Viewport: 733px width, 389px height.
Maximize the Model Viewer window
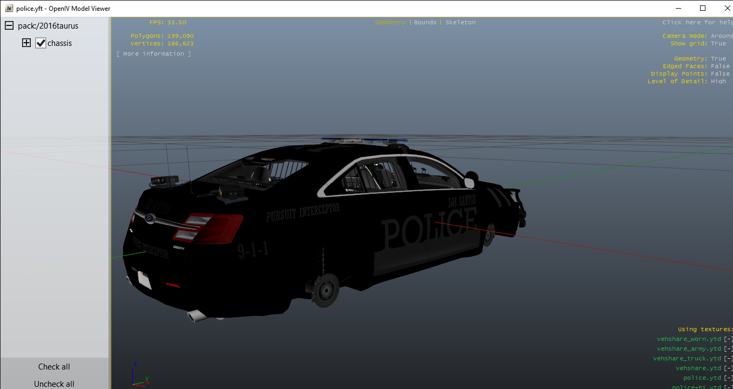click(x=703, y=8)
